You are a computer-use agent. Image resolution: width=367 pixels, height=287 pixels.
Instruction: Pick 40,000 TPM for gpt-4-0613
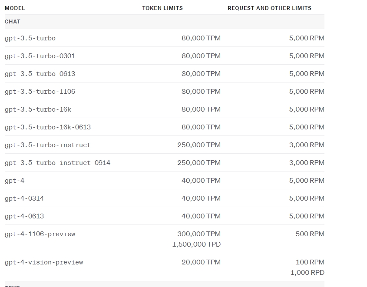[201, 216]
